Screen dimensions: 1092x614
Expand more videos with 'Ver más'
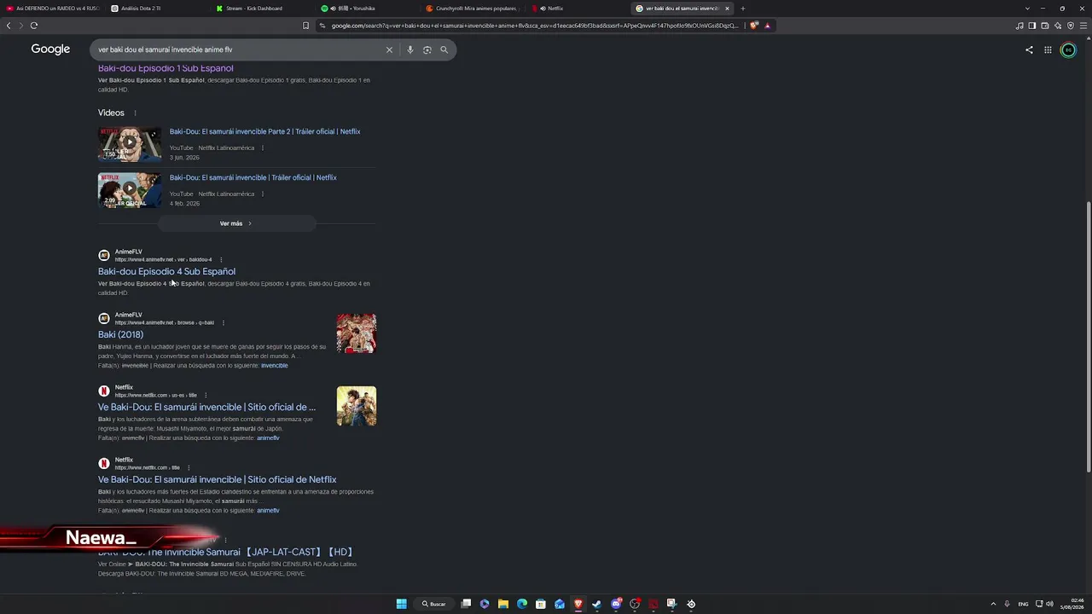point(236,223)
